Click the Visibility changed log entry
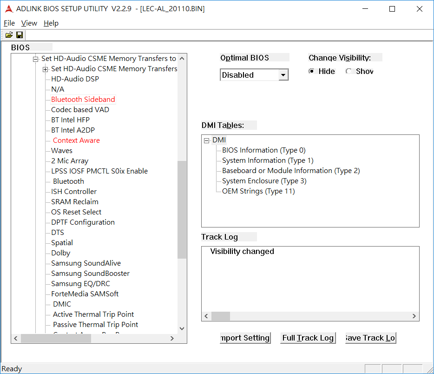 point(242,252)
